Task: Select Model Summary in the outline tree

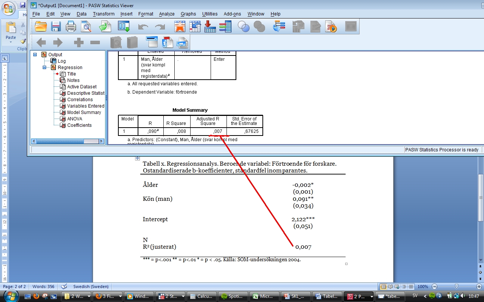Action: click(84, 112)
